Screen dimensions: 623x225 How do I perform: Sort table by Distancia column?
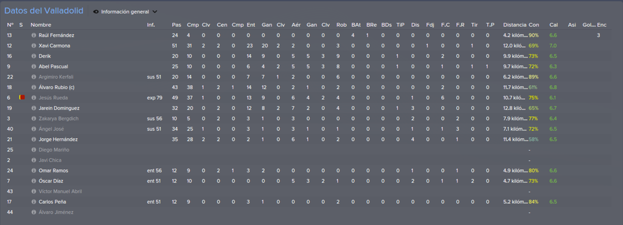click(515, 25)
